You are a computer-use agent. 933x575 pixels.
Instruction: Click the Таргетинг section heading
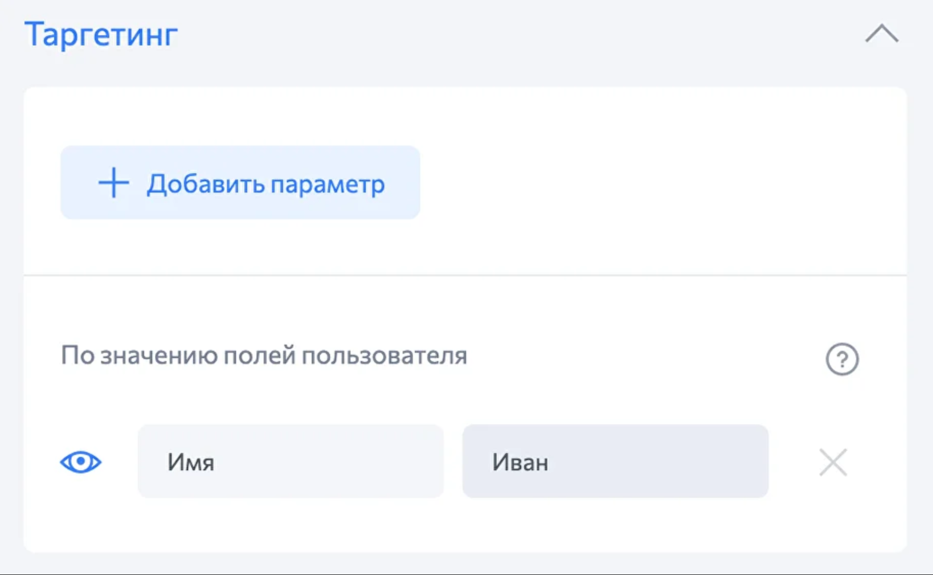pos(101,35)
